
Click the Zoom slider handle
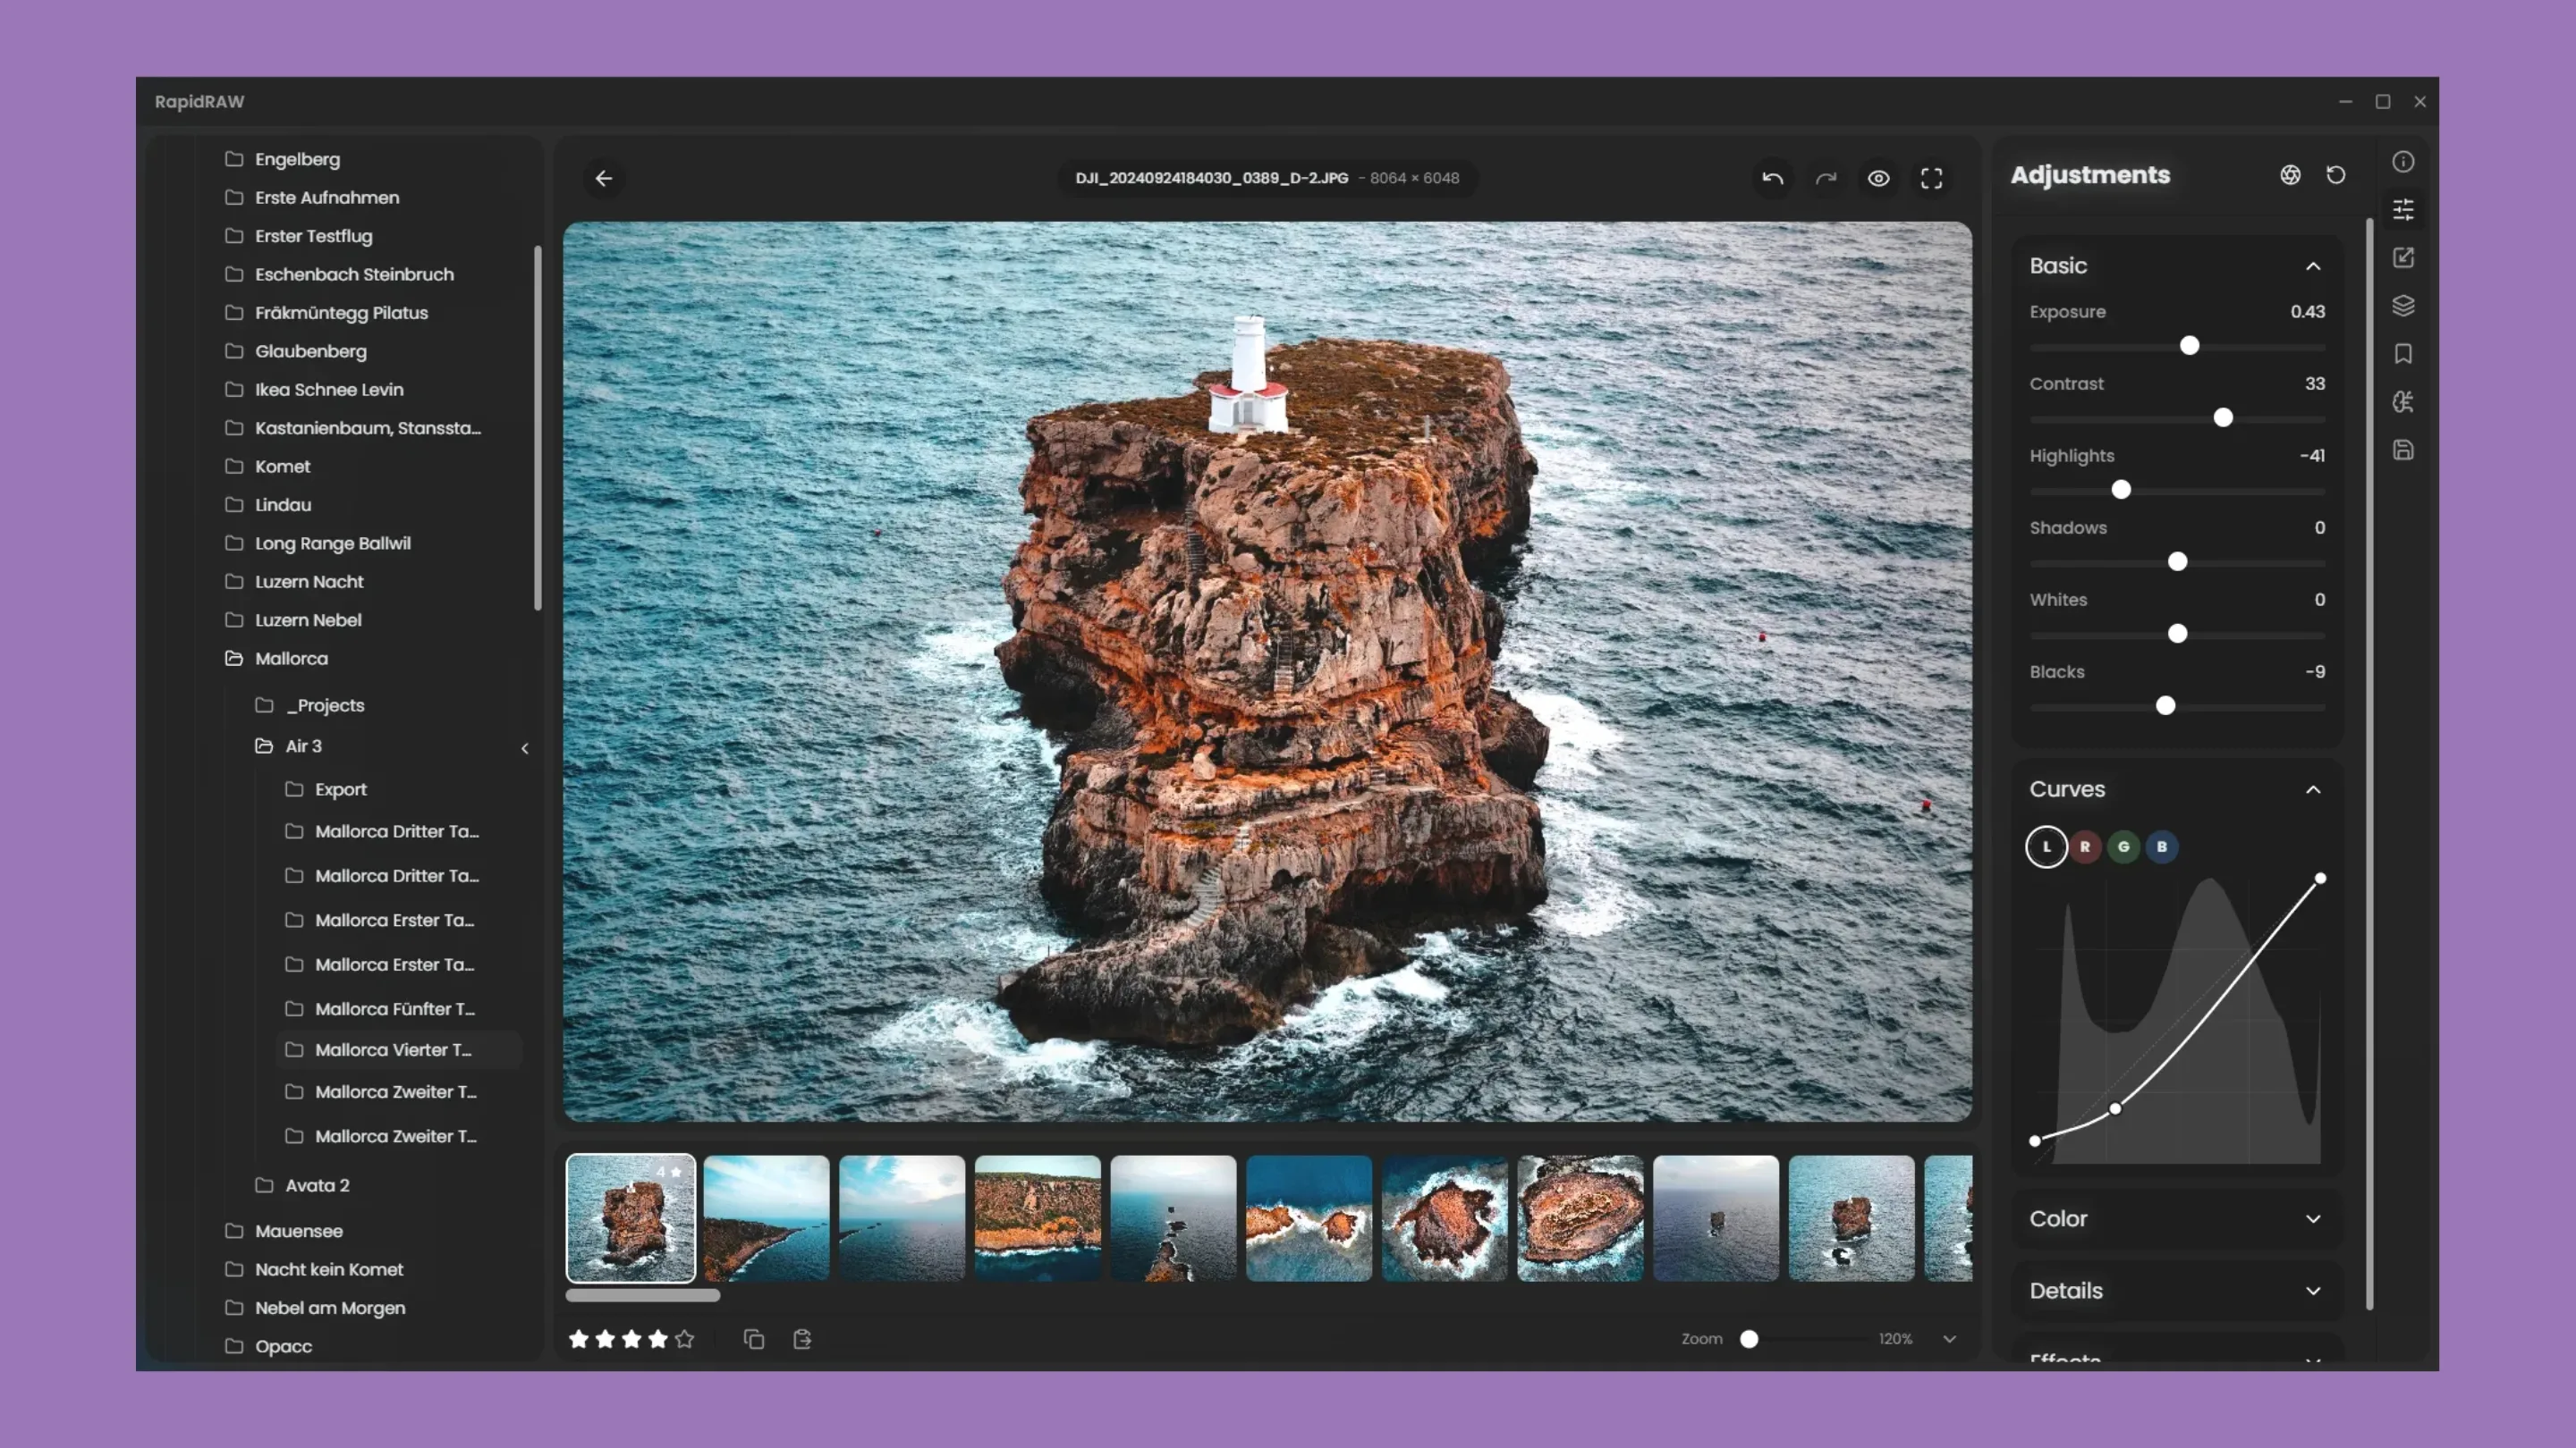pyautogui.click(x=1749, y=1339)
